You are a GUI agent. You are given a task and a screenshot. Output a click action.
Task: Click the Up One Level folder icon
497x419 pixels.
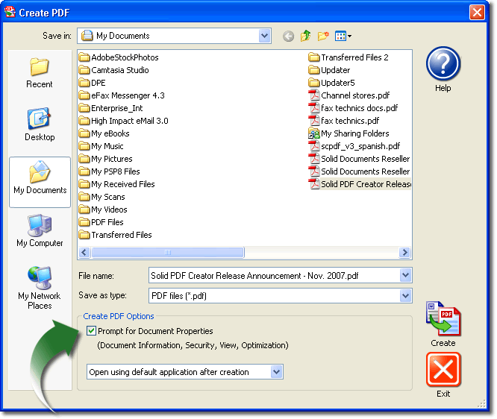(x=306, y=36)
